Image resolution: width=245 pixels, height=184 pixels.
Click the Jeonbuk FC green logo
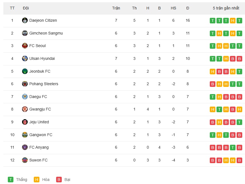pos(25,71)
